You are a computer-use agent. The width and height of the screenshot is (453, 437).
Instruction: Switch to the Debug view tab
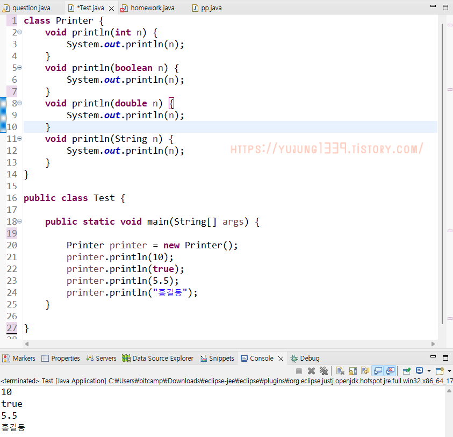(x=305, y=359)
